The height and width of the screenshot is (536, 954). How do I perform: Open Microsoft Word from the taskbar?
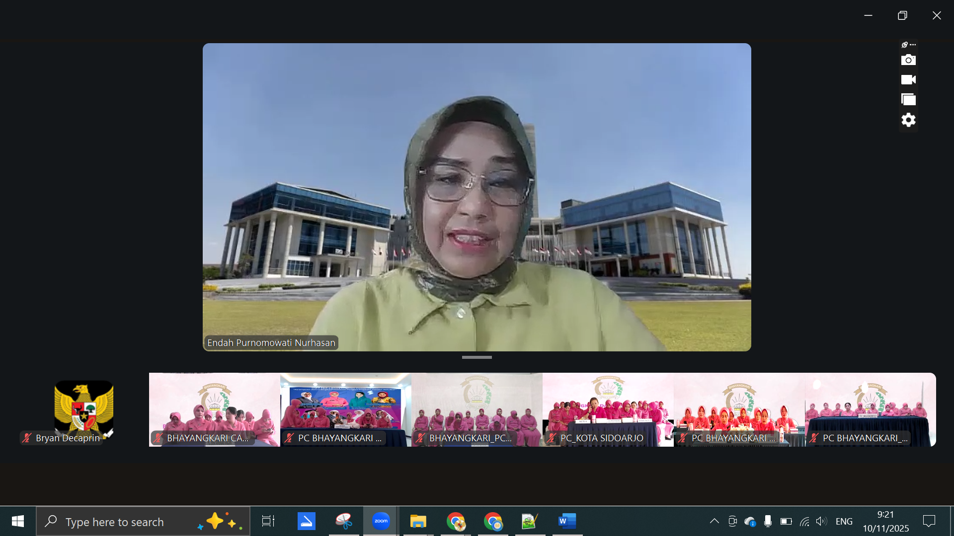(567, 521)
